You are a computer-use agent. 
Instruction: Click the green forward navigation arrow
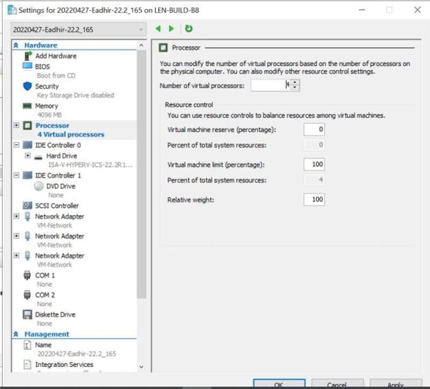click(x=172, y=29)
